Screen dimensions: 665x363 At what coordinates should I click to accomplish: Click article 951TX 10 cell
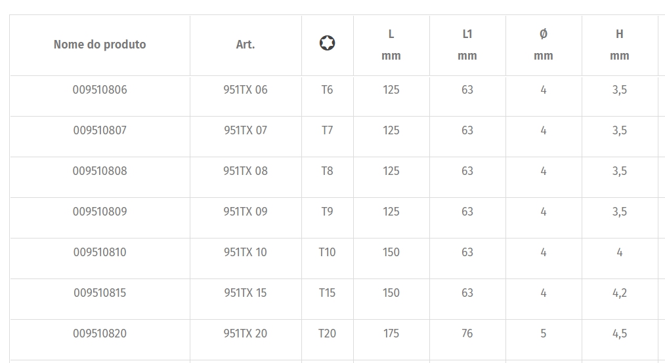(x=246, y=252)
